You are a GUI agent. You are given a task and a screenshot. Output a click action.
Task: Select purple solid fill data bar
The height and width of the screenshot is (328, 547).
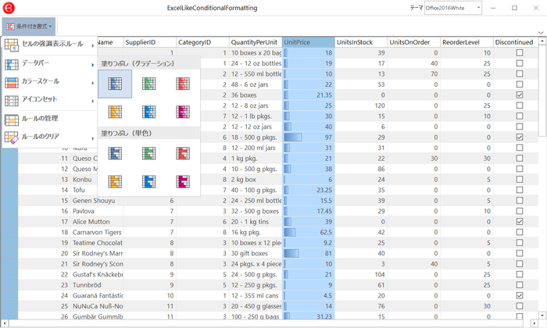click(x=183, y=182)
